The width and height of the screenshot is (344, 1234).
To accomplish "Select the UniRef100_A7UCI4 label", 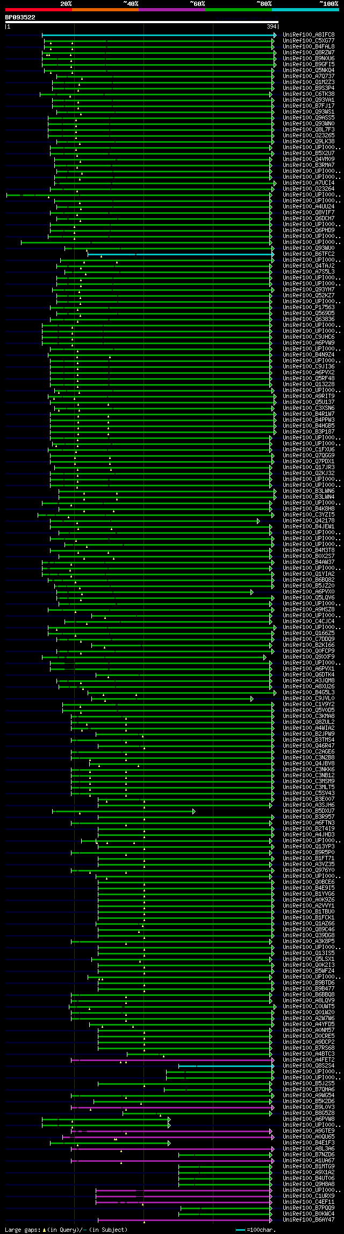I will pos(309,183).
